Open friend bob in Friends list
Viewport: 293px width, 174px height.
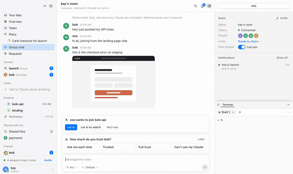28,153
